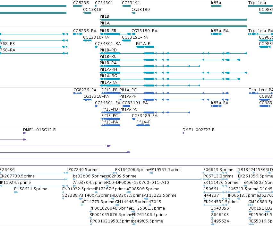Viewport: 273px width, 226px height.
Task: Select EST AT08506.5prime
Action: click(x=142, y=189)
